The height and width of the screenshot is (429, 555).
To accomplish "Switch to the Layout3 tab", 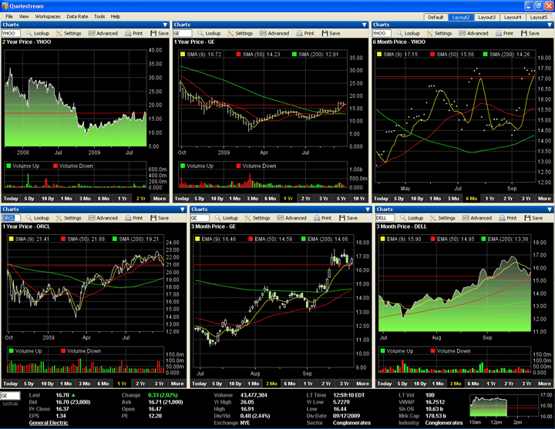I will (487, 17).
